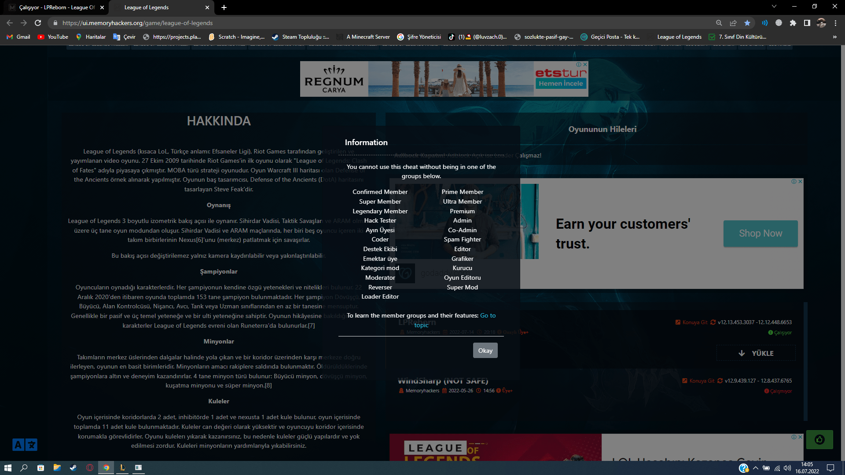Open the Extensions puzzle menu
The height and width of the screenshot is (475, 845).
[793, 23]
